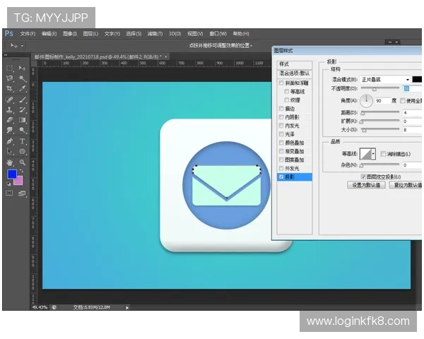Activate the Hand tool
This screenshot has height=339, width=424.
click(x=10, y=162)
